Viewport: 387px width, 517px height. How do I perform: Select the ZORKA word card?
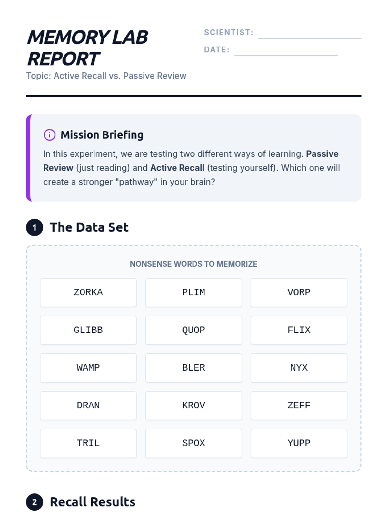pos(88,292)
